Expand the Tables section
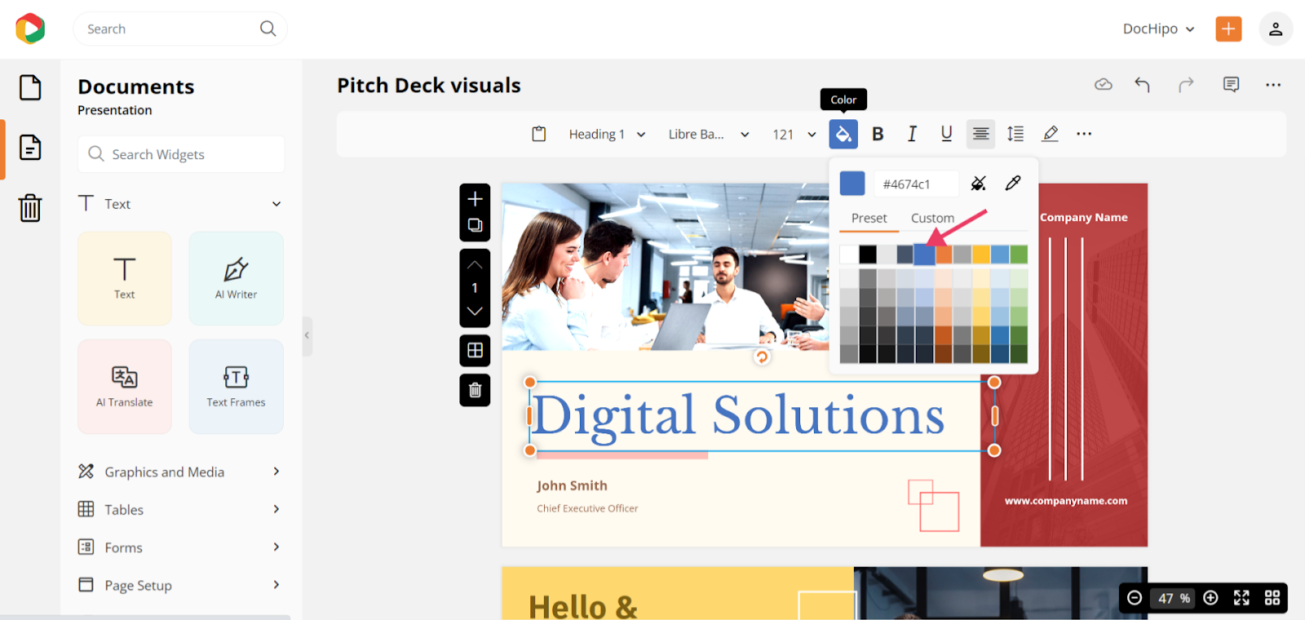The image size is (1305, 620). pyautogui.click(x=276, y=509)
